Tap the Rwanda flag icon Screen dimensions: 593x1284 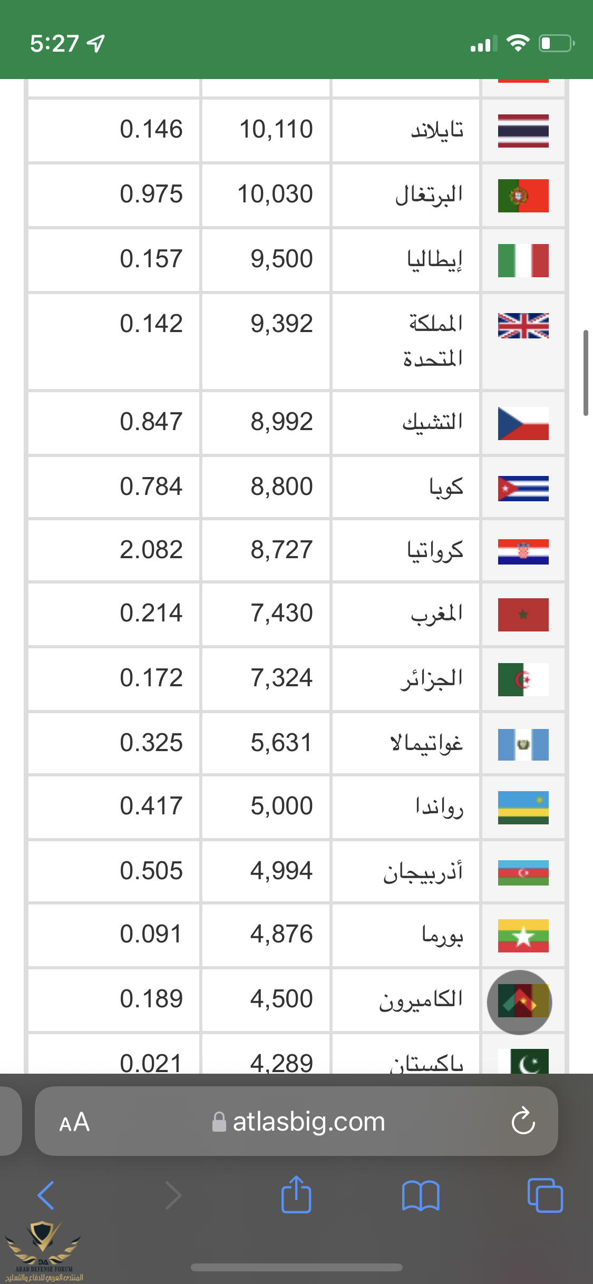coord(523,808)
